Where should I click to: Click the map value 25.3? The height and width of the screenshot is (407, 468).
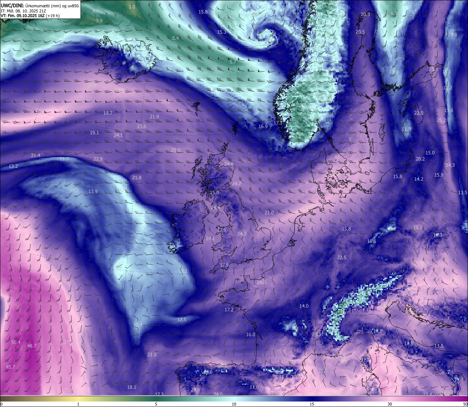point(316,335)
